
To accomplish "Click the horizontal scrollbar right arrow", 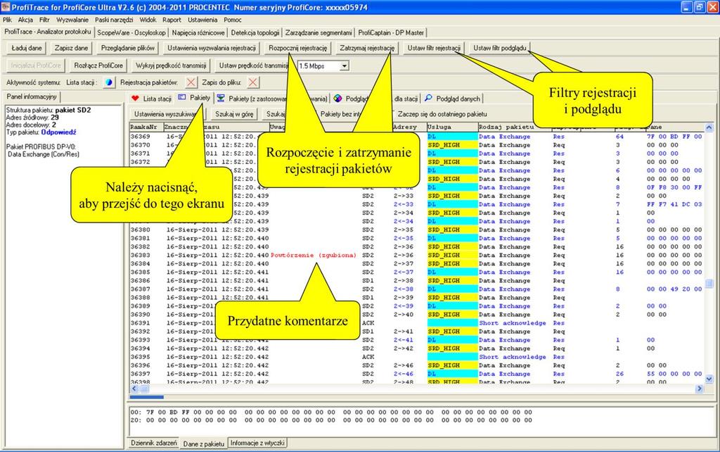I will (700, 389).
